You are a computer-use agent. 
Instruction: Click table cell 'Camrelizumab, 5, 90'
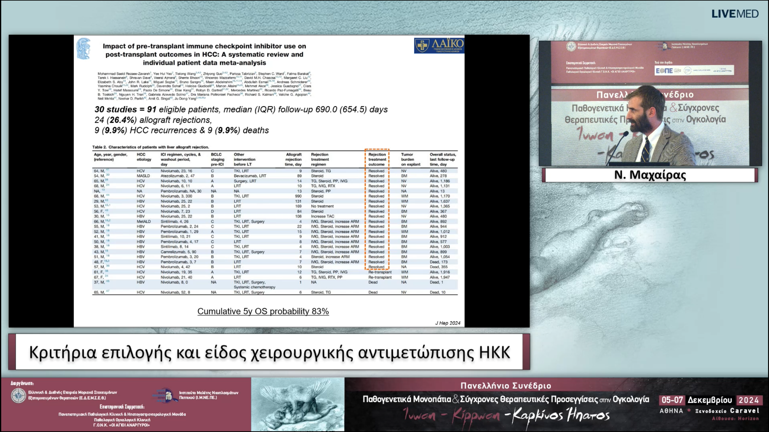tap(178, 252)
